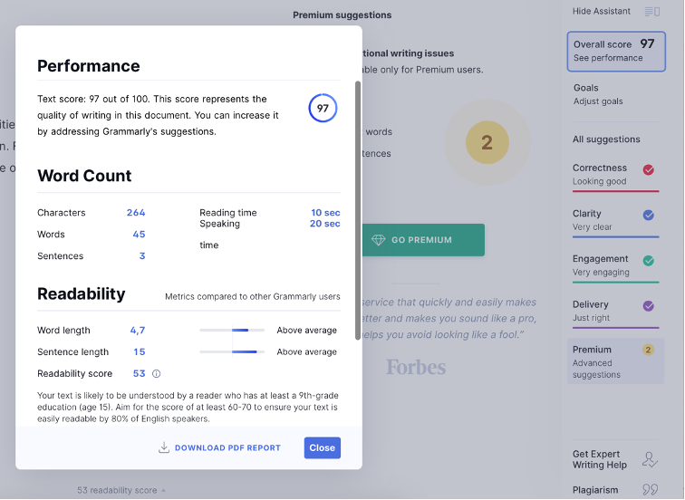Click the diamond icon on Go Premium
This screenshot has width=685, height=500.
pos(379,240)
